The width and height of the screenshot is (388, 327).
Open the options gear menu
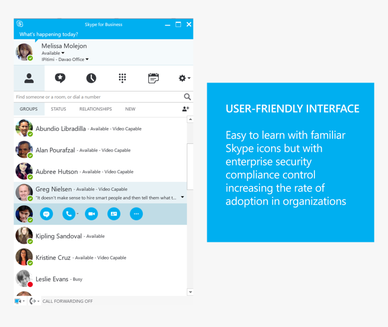(x=185, y=78)
